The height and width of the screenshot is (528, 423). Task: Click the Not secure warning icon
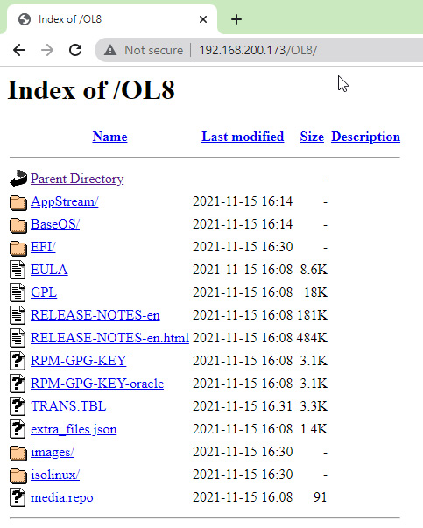tap(110, 50)
